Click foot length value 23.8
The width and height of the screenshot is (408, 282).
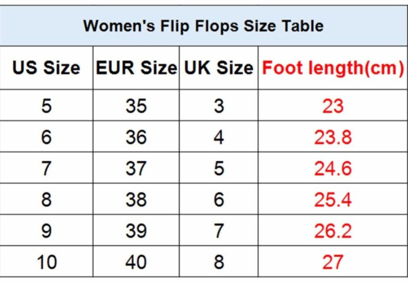[333, 137]
